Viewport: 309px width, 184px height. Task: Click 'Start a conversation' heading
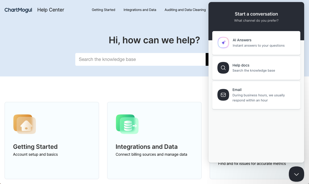click(256, 14)
